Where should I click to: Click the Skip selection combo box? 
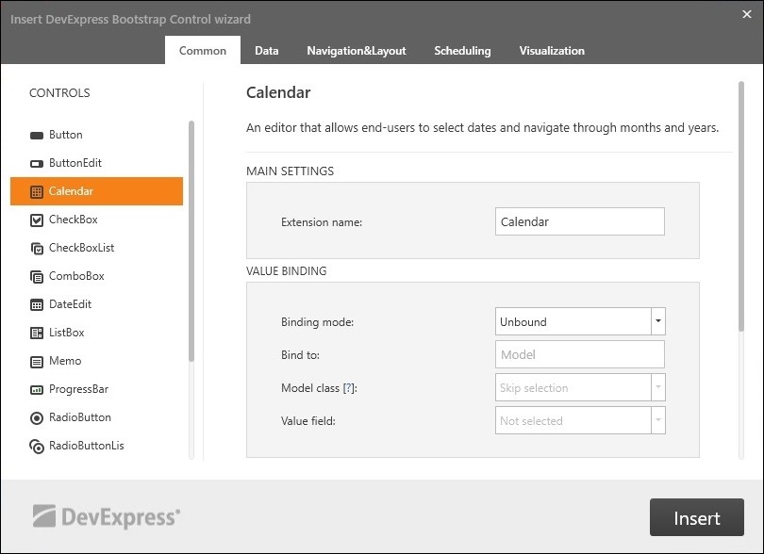[580, 387]
